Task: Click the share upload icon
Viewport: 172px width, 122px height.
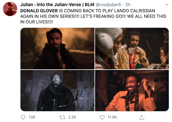Action: [142, 117]
